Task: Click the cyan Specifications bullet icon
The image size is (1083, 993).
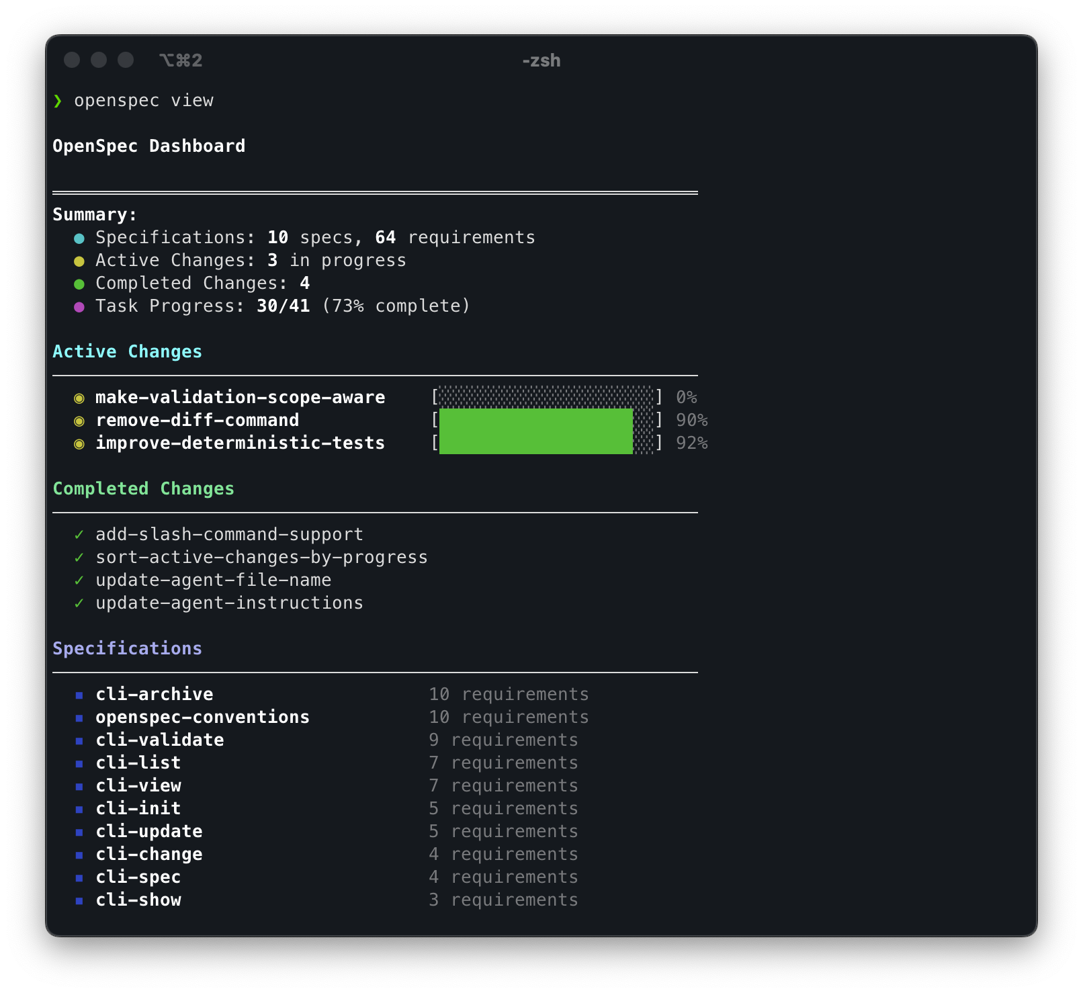Action: (80, 238)
